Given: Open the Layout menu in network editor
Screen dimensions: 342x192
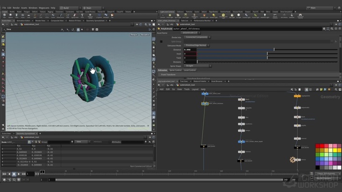Looking at the screenshot, I should (195, 89).
